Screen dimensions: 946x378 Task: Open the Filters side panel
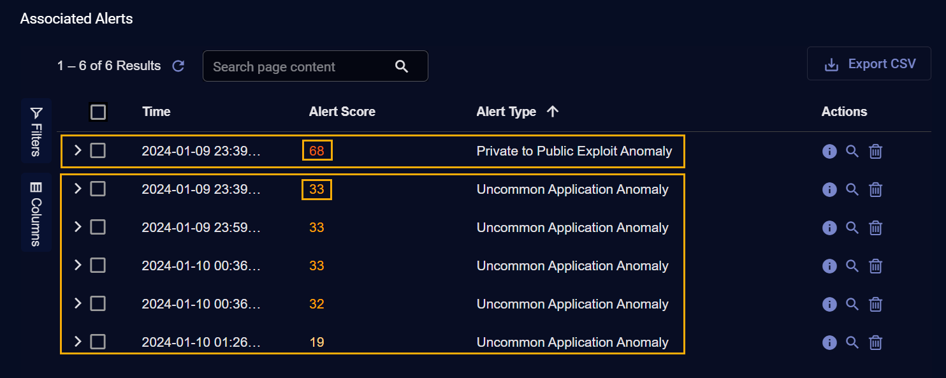coord(36,131)
